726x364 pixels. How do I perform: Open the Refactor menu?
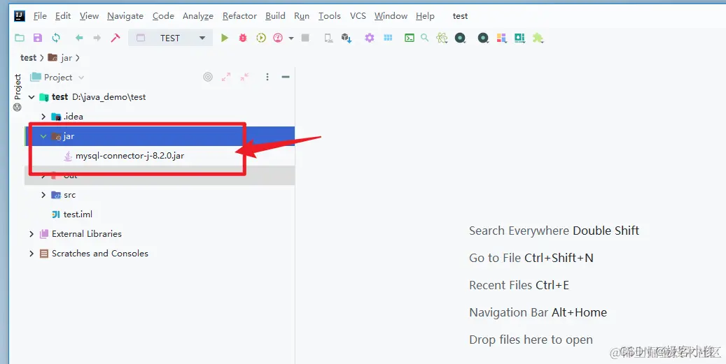239,16
